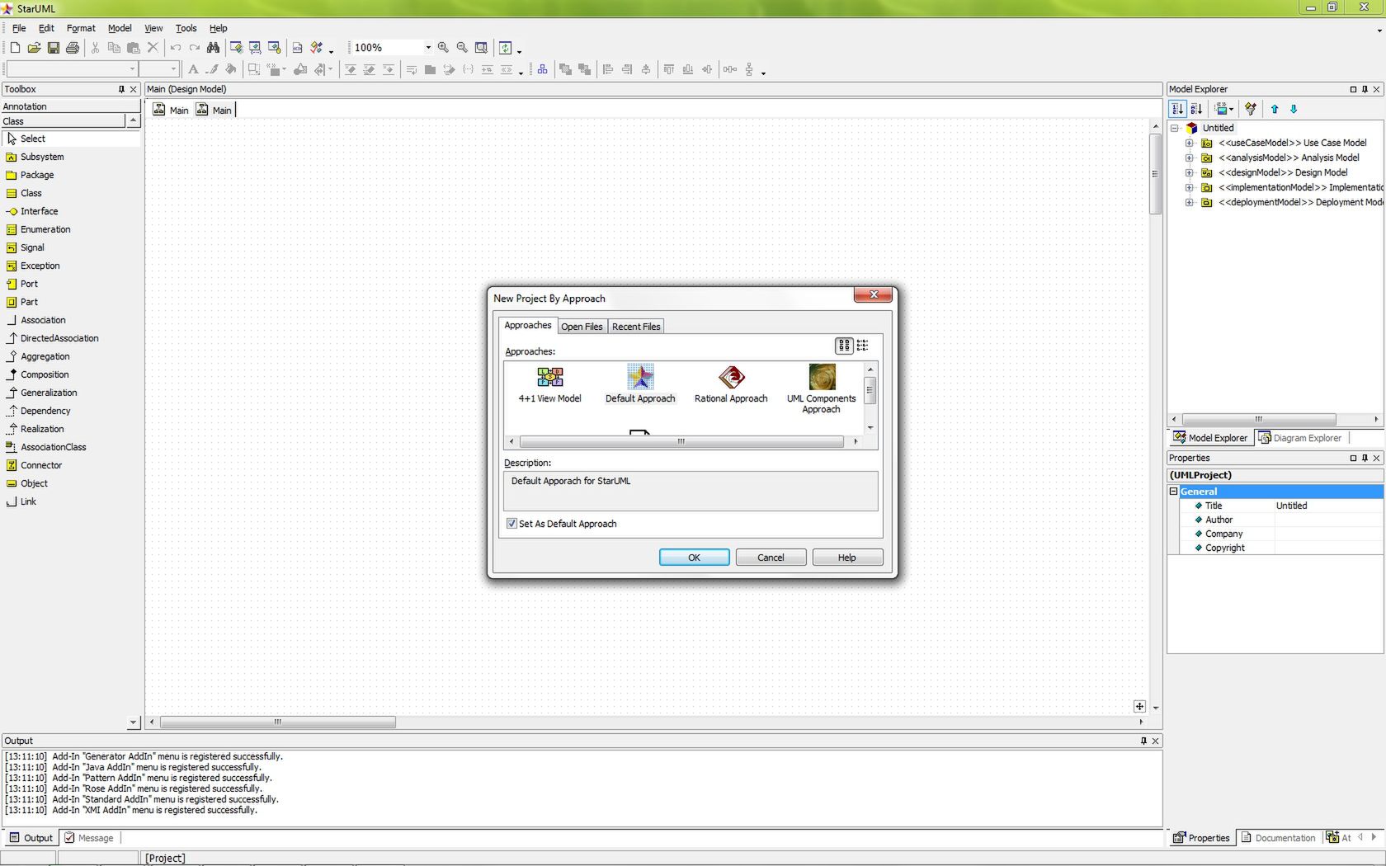Viewport: 1386px width, 866px height.
Task: Click the Annotation toolbox category header
Action: pyautogui.click(x=71, y=106)
